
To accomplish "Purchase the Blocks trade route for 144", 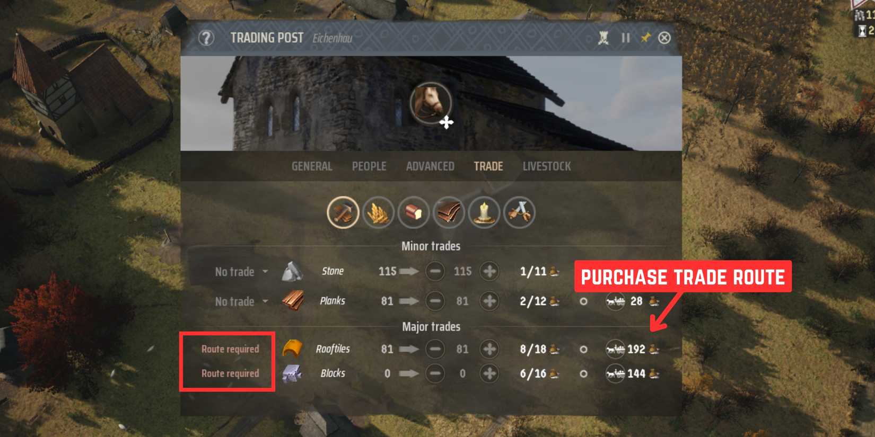I will (x=633, y=373).
